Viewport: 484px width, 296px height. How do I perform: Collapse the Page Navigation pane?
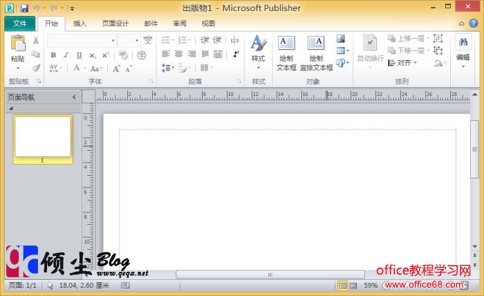74,98
